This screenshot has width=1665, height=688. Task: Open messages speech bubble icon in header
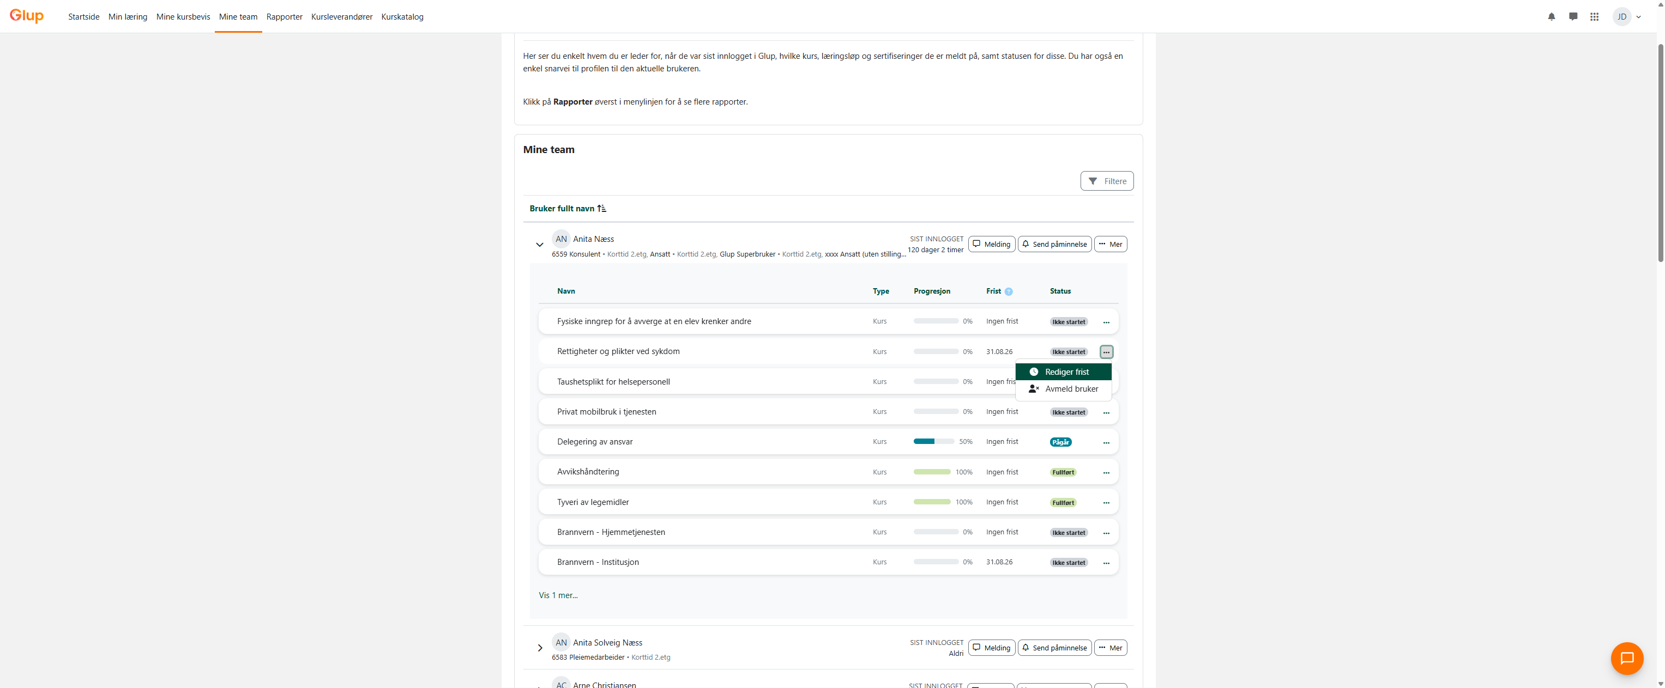(x=1572, y=17)
